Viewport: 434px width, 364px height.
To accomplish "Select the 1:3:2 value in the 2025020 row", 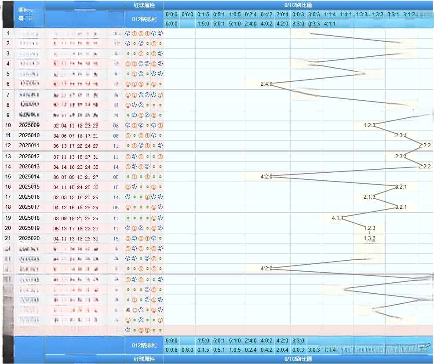I will 369,238.
